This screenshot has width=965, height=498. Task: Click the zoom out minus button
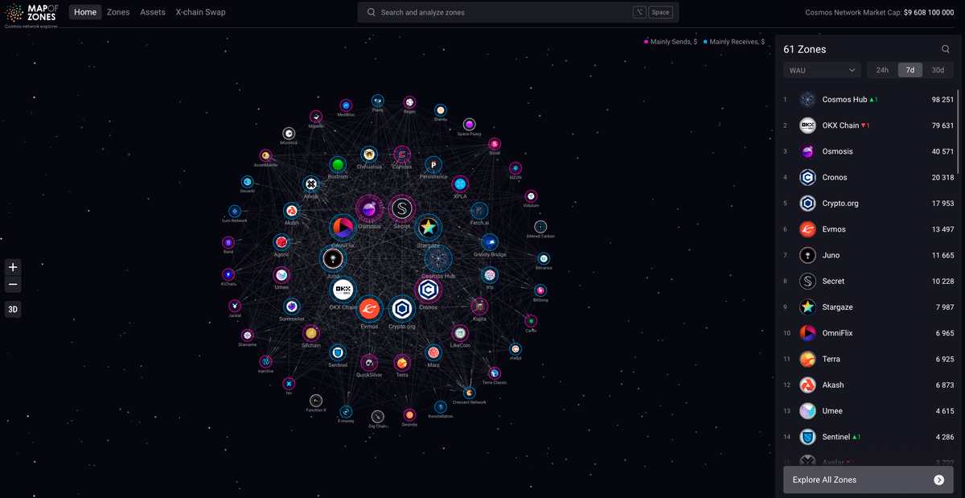(13, 285)
